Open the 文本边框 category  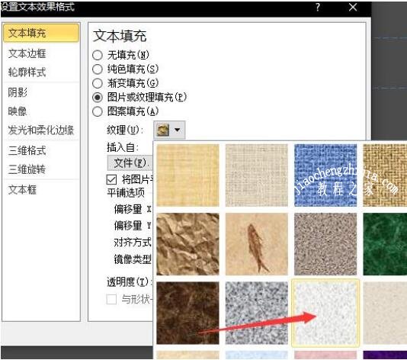coord(27,53)
